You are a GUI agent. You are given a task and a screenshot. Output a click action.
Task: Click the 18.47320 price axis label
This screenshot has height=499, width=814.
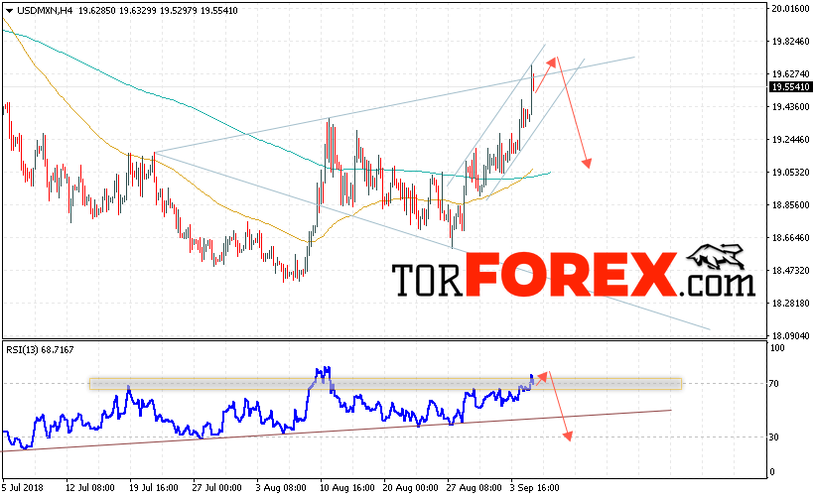(790, 270)
